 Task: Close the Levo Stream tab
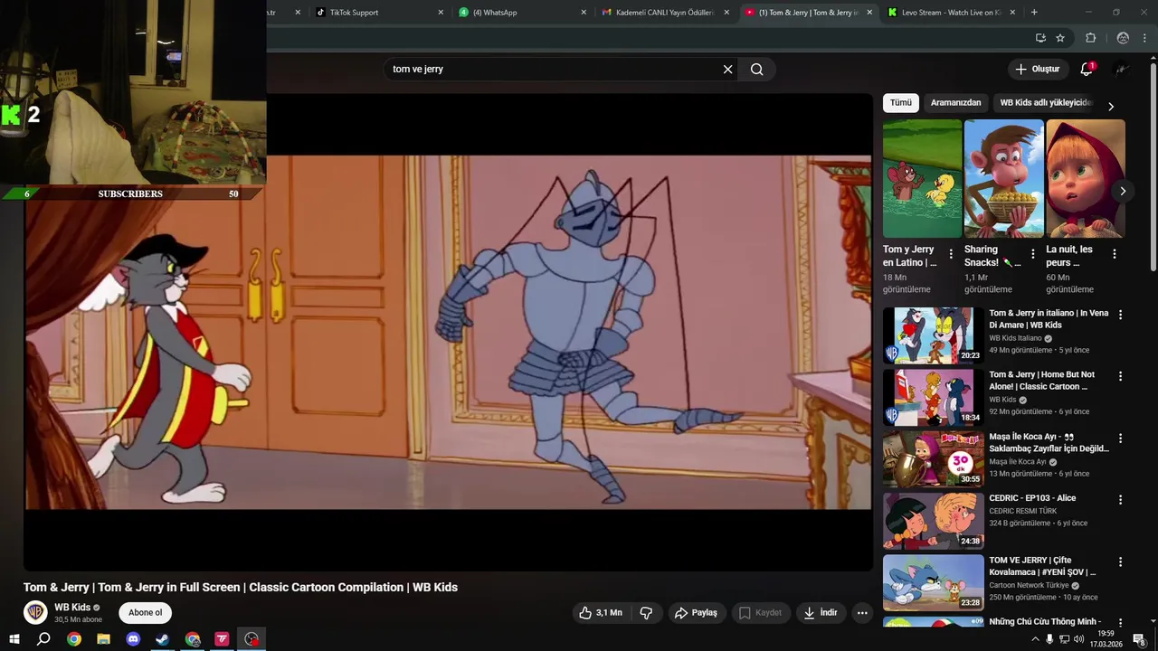[x=1012, y=13]
